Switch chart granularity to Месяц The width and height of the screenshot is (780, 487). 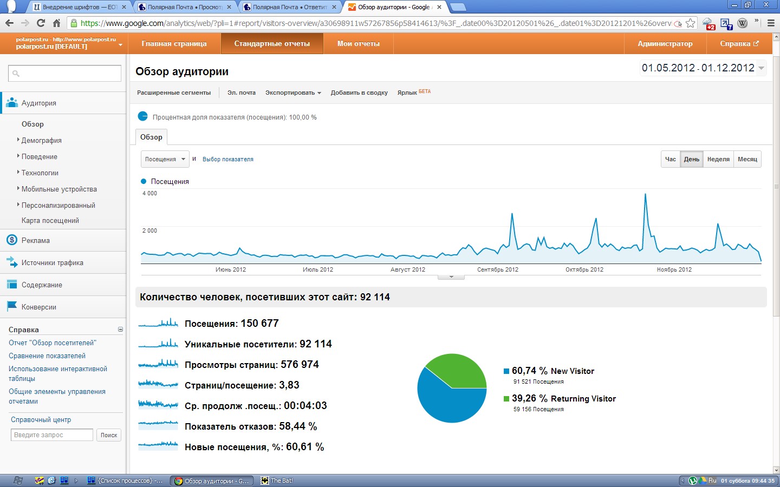coord(747,159)
